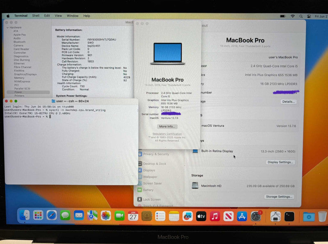Select Power in hardware list
Viewport: 328px width, 244px height.
coord(28,92)
